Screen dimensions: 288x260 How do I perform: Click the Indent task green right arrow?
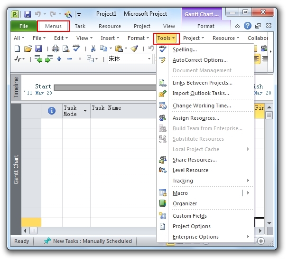[x=49, y=58]
